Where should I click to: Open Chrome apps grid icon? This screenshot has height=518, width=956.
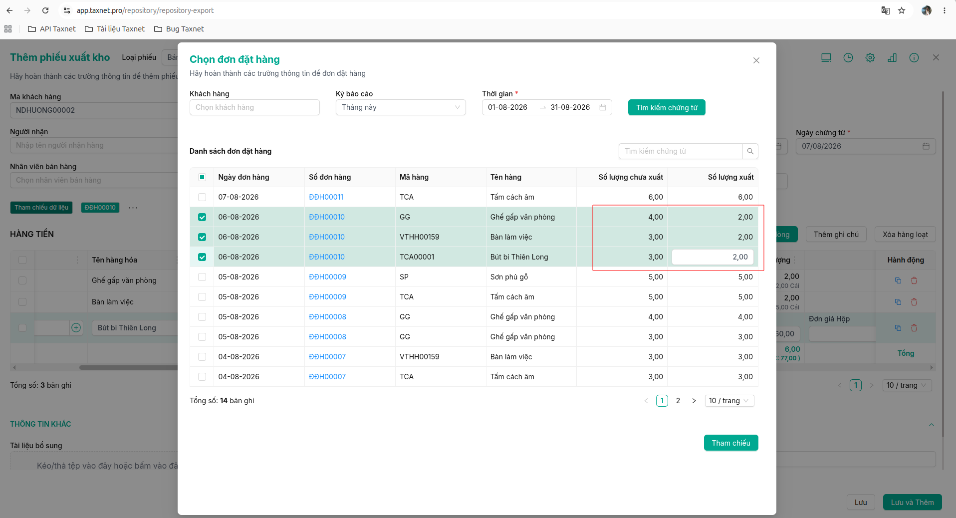click(8, 29)
